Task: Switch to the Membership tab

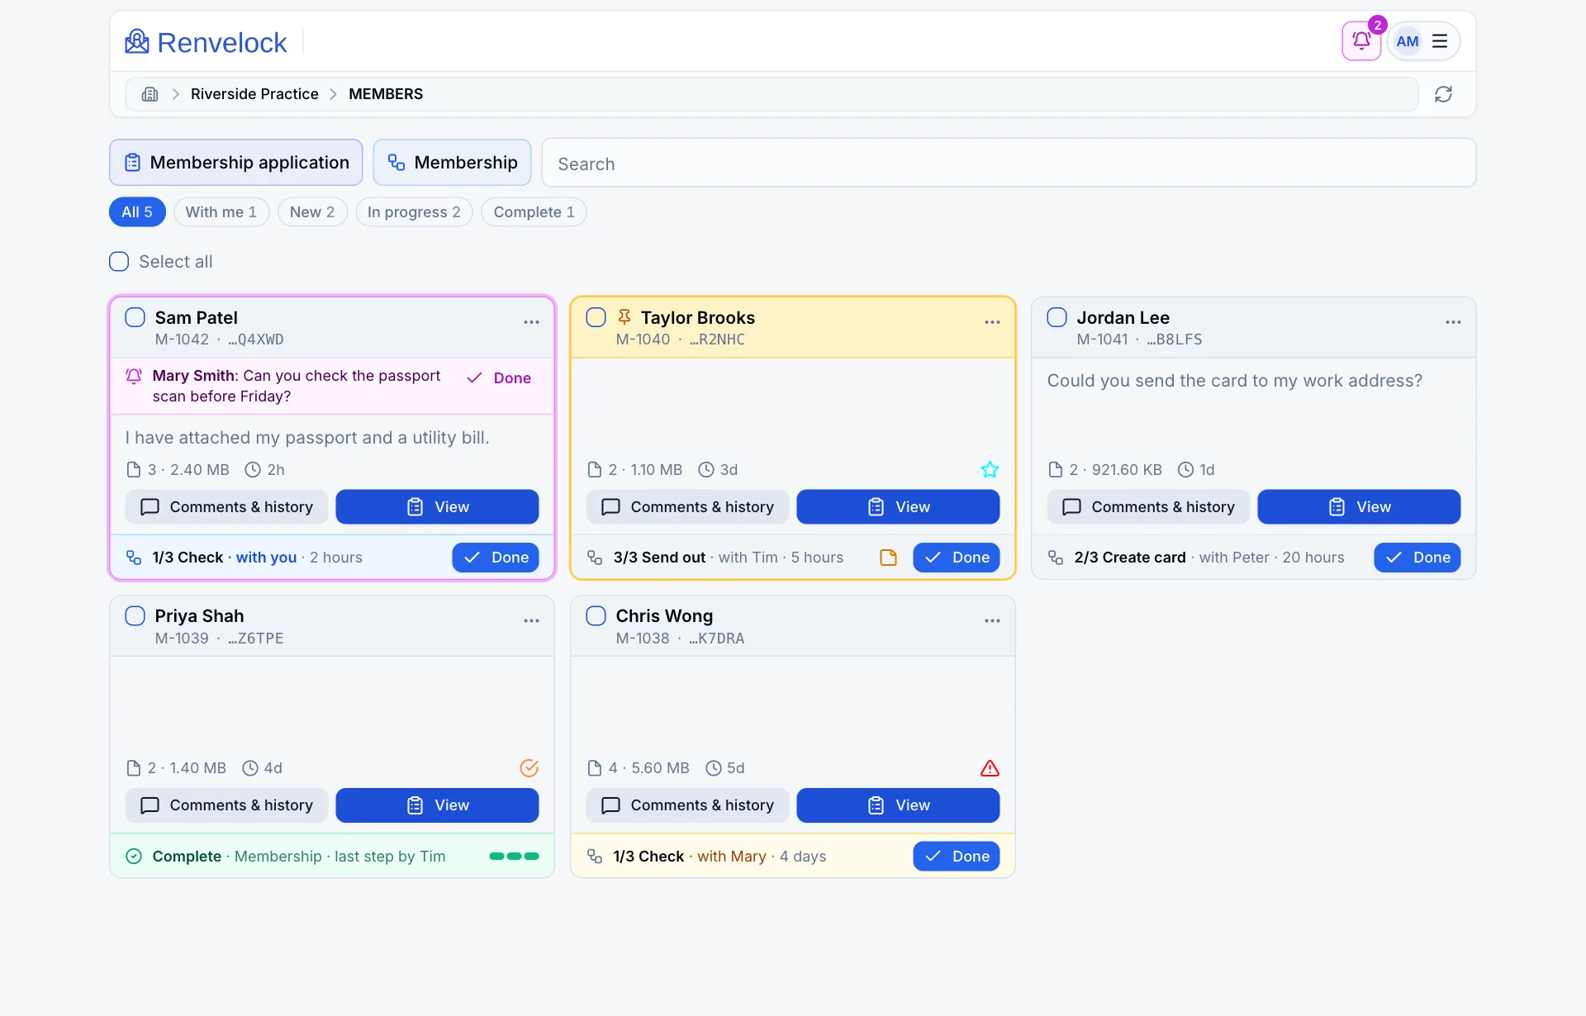Action: click(x=452, y=163)
